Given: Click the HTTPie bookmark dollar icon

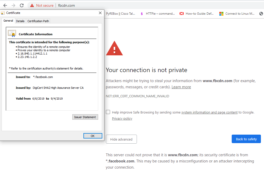Looking at the screenshot, I should tap(142, 14).
